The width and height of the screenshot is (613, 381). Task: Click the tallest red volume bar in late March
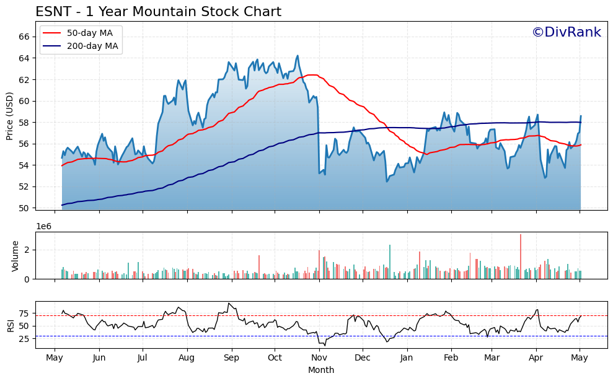[x=521, y=256]
